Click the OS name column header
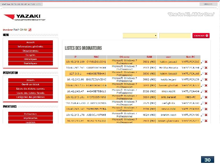Viewport: 220px width, 165px height. [124, 57]
